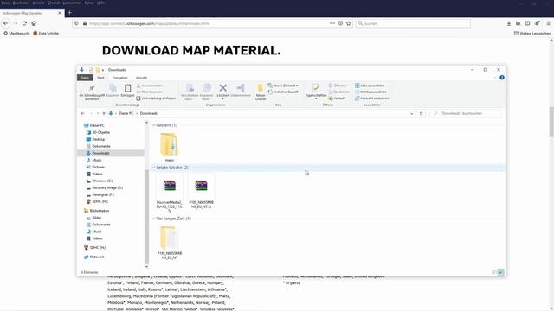554x311 pixels.
Task: Collapse the Letzte Woche (2) group
Action: click(x=154, y=168)
